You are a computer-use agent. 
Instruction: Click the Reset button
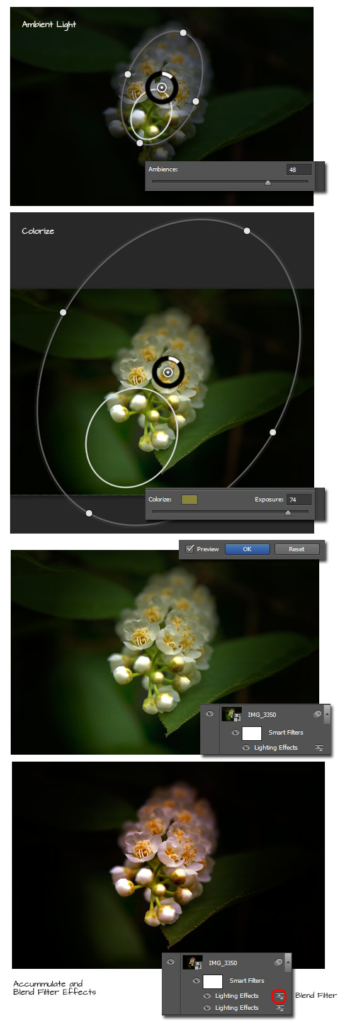pos(297,549)
